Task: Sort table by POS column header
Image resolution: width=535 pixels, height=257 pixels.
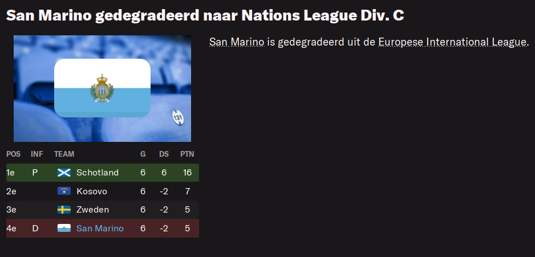Action: pos(13,154)
